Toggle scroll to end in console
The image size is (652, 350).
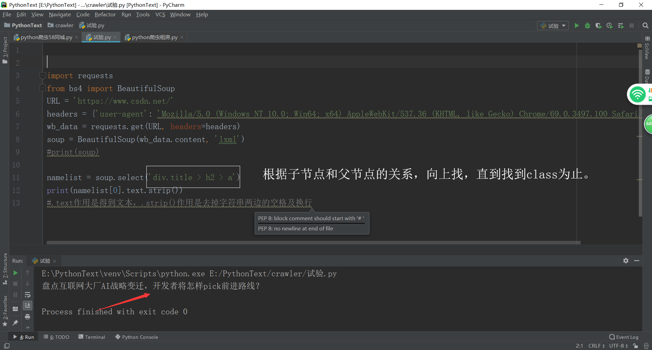click(x=28, y=305)
